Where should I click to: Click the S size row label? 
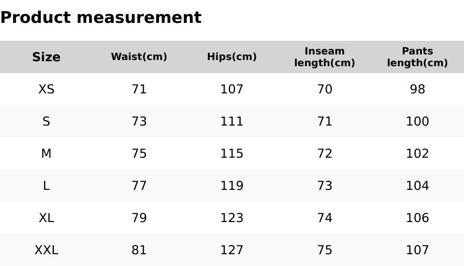tap(46, 121)
